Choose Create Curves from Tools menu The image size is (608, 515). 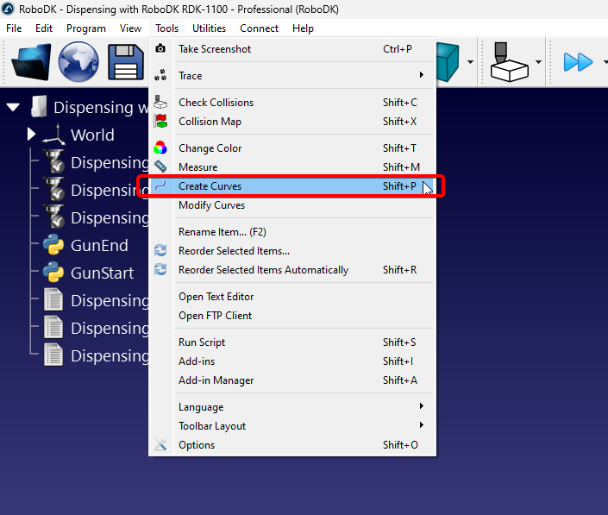coord(210,186)
